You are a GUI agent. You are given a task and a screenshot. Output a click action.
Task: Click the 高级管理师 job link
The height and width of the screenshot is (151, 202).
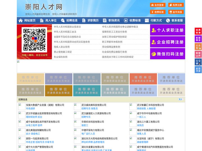[x=143, y=142]
